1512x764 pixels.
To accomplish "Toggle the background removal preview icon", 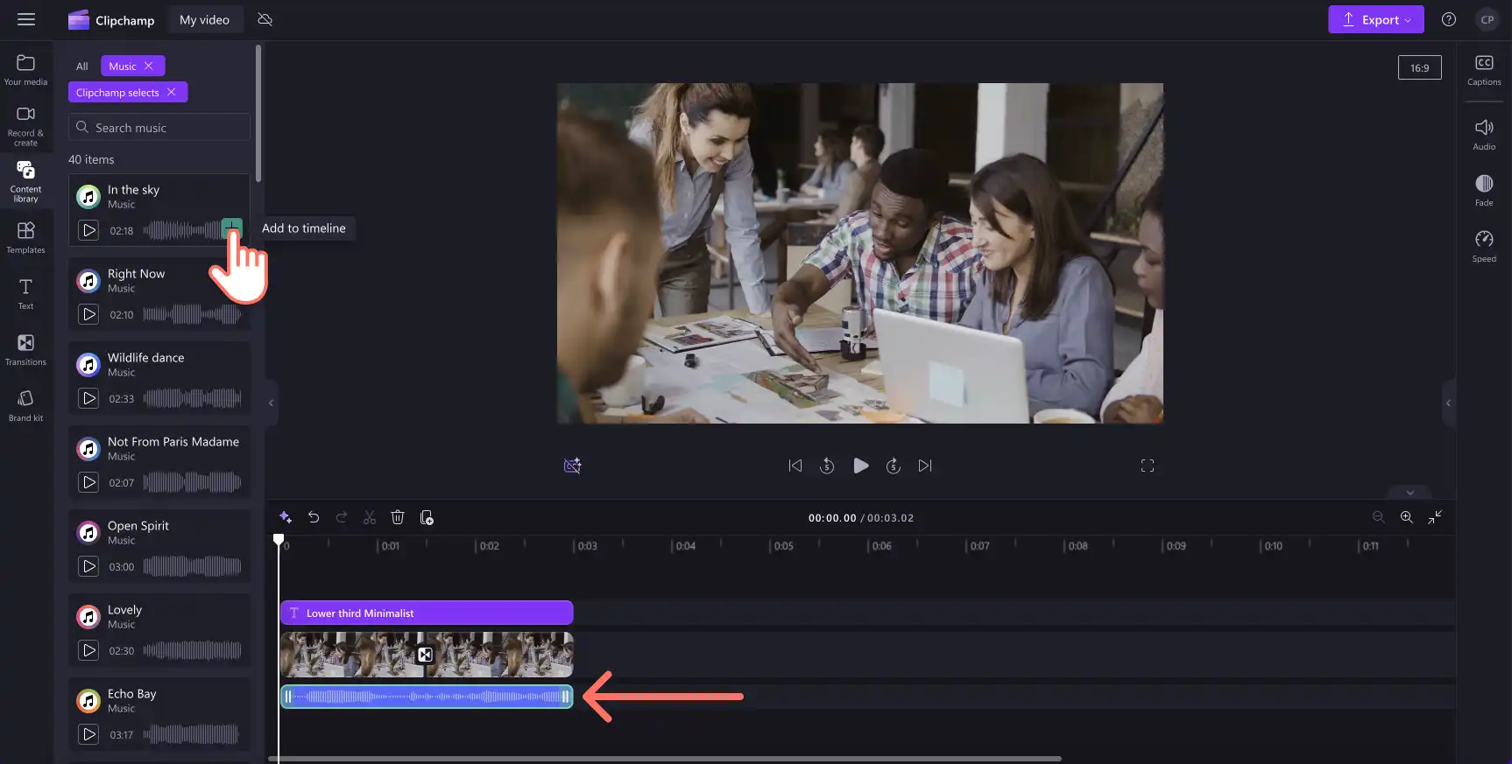I will (573, 466).
